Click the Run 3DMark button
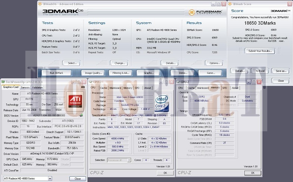Viewport: 293px width, 182px height. click(56, 73)
